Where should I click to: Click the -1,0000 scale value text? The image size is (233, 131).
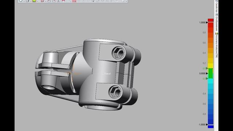[x=202, y=124]
